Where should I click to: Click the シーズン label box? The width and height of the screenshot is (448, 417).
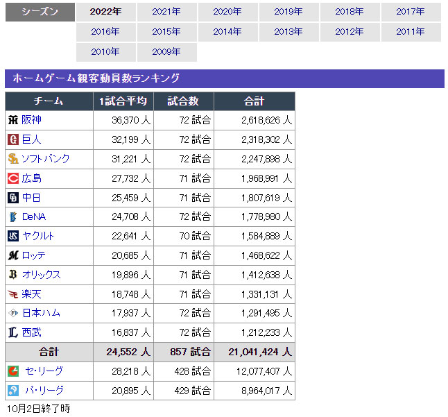[40, 12]
